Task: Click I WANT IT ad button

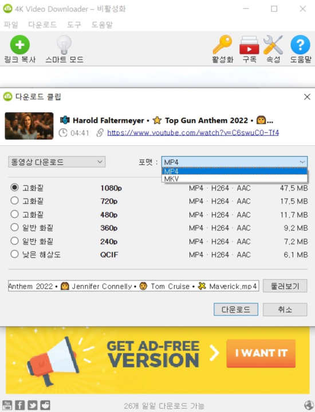Action: [261, 353]
